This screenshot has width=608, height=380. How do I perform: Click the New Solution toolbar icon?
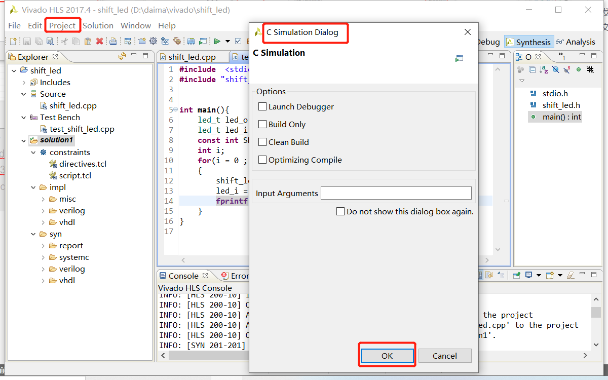tap(165, 42)
